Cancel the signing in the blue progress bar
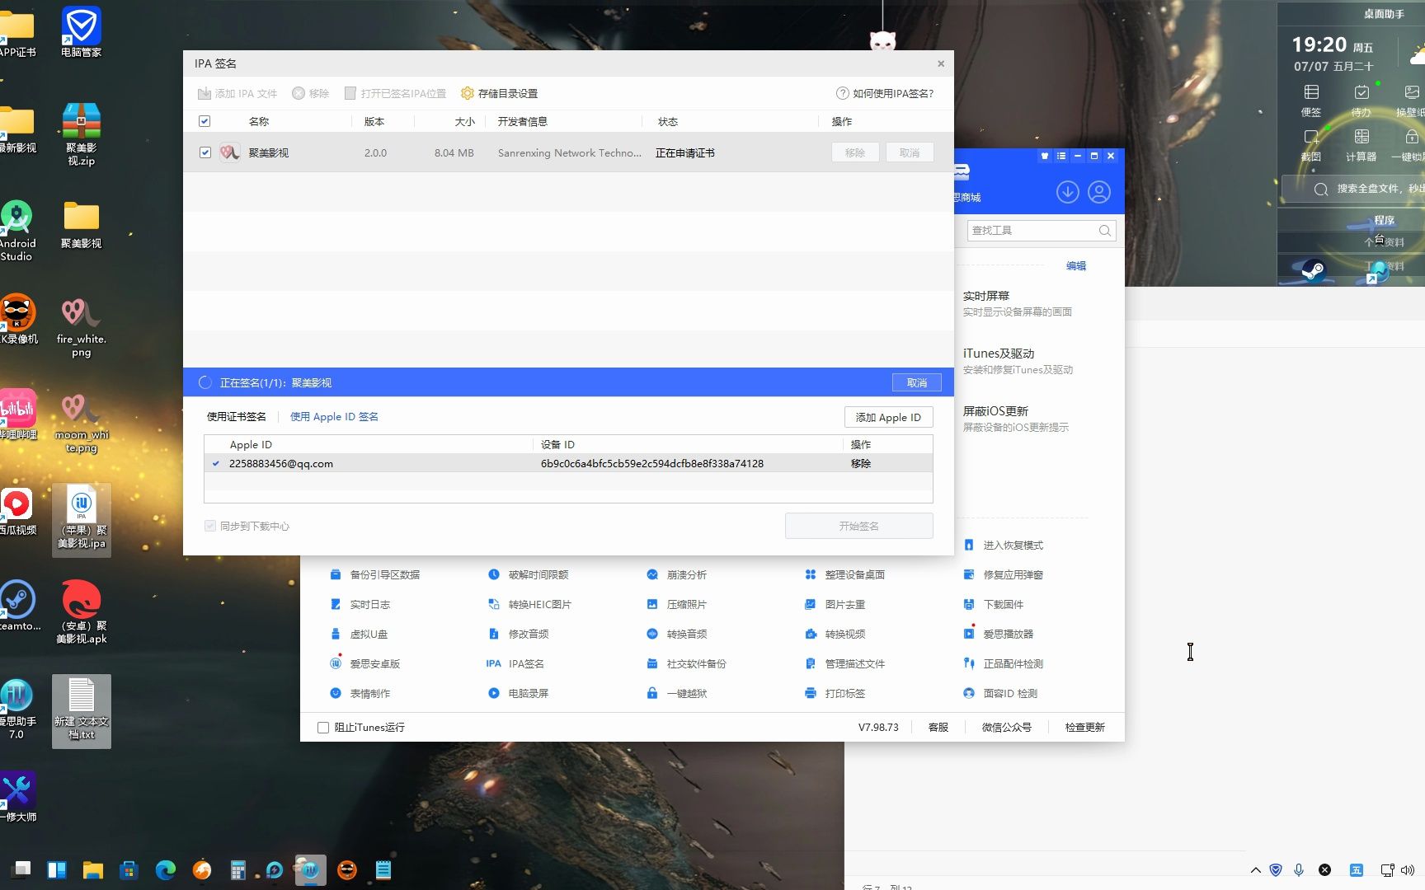This screenshot has width=1425, height=890. (x=916, y=382)
